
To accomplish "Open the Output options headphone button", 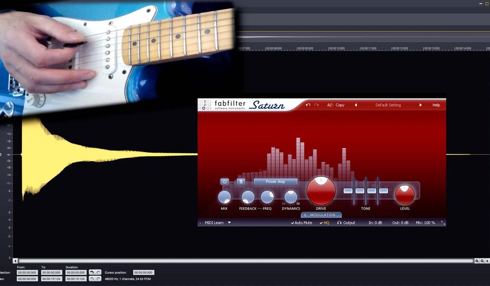I will [346, 223].
